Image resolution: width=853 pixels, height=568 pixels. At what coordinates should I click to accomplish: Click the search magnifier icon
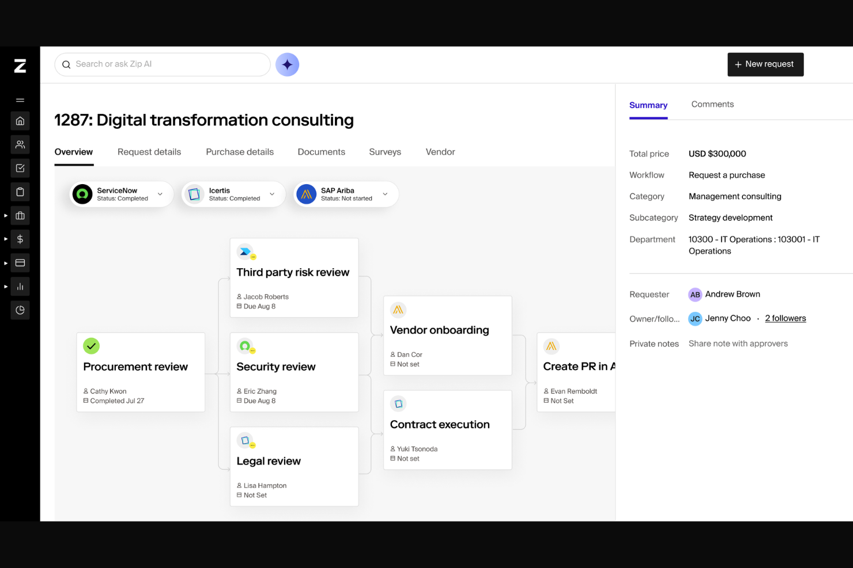tap(66, 64)
